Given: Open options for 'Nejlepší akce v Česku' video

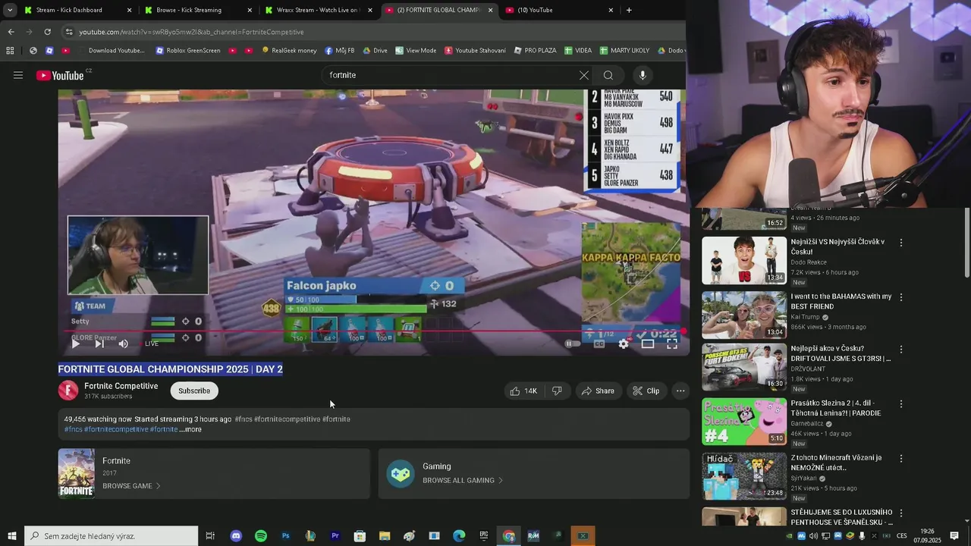Looking at the screenshot, I should (901, 350).
